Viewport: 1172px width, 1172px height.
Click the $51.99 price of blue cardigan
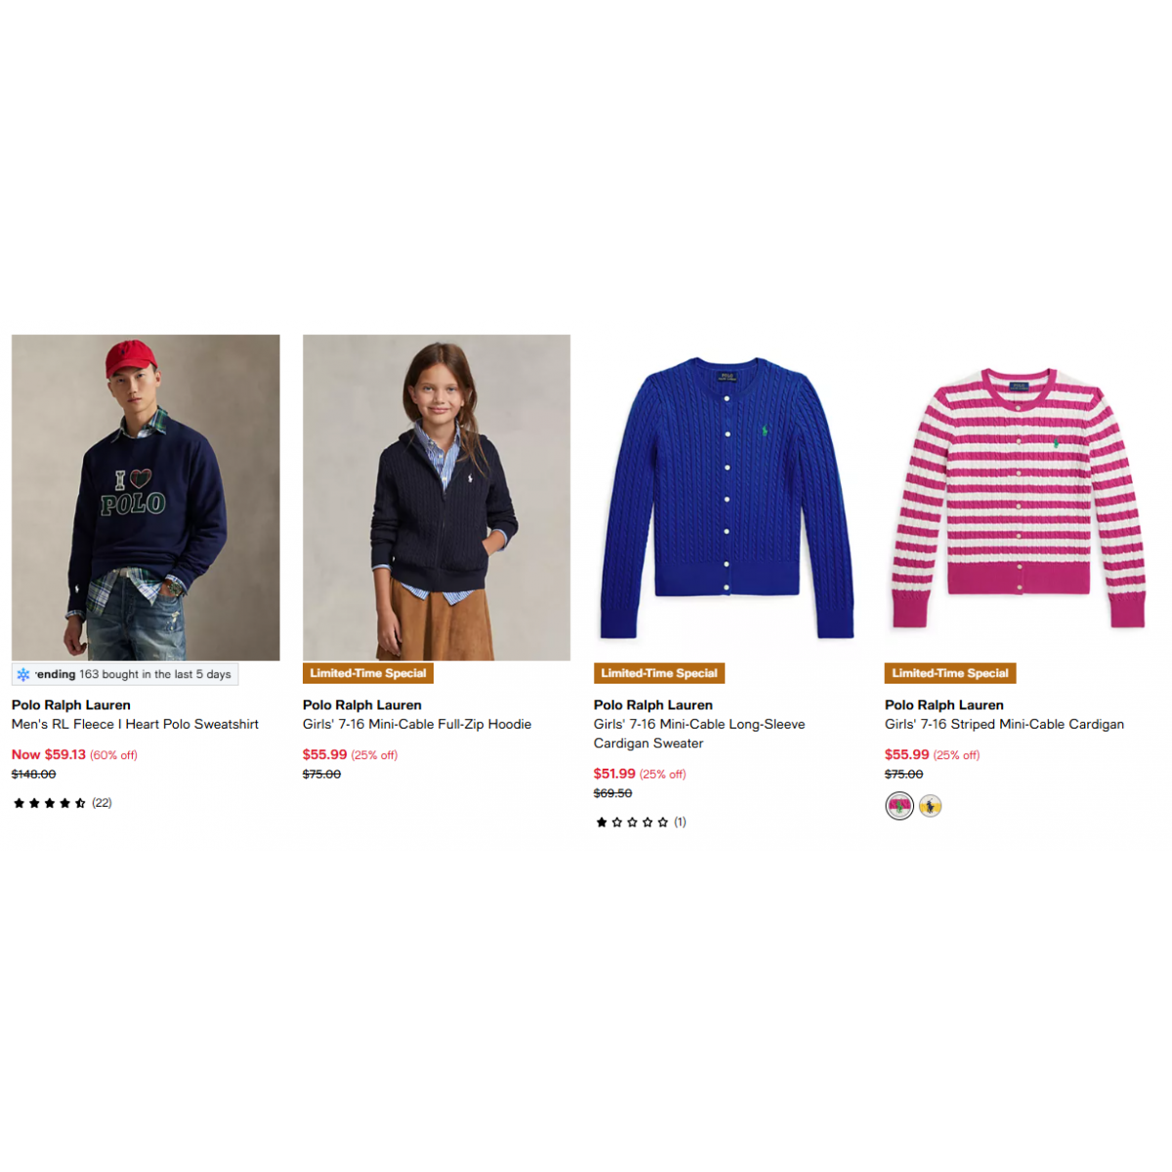[x=614, y=774]
